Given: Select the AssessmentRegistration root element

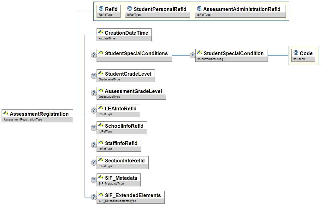Looking at the screenshot, I should pos(37,114).
